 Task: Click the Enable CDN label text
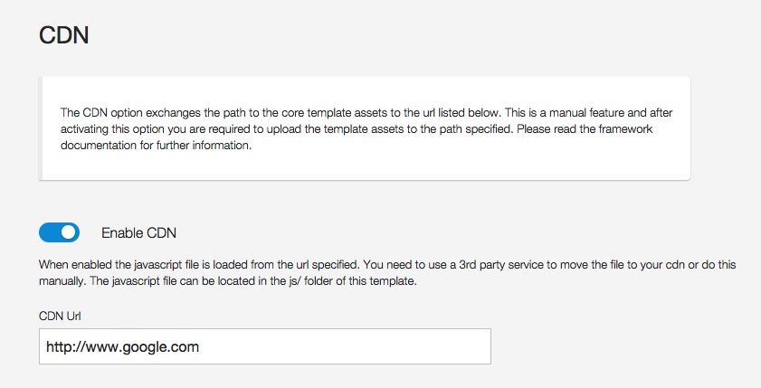tap(138, 233)
